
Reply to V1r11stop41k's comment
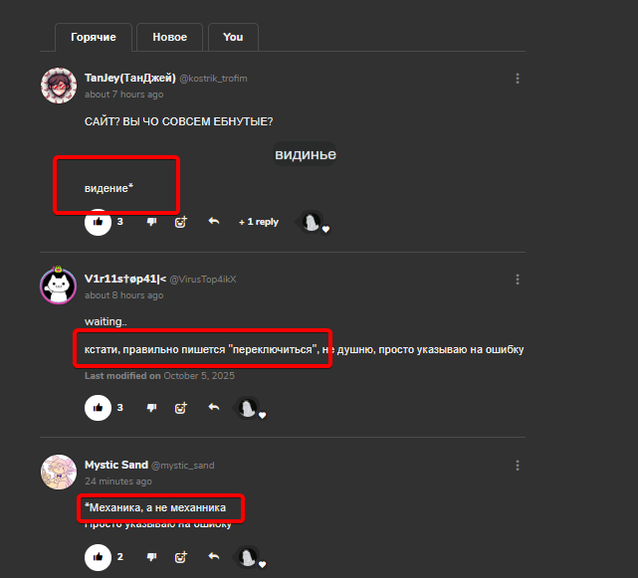point(214,407)
